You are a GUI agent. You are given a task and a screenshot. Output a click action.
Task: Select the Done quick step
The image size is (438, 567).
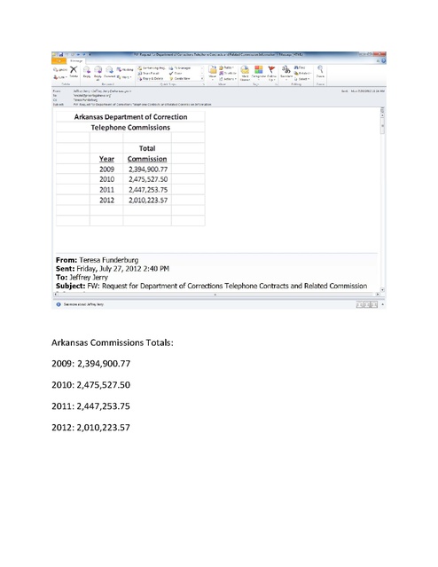(x=176, y=73)
